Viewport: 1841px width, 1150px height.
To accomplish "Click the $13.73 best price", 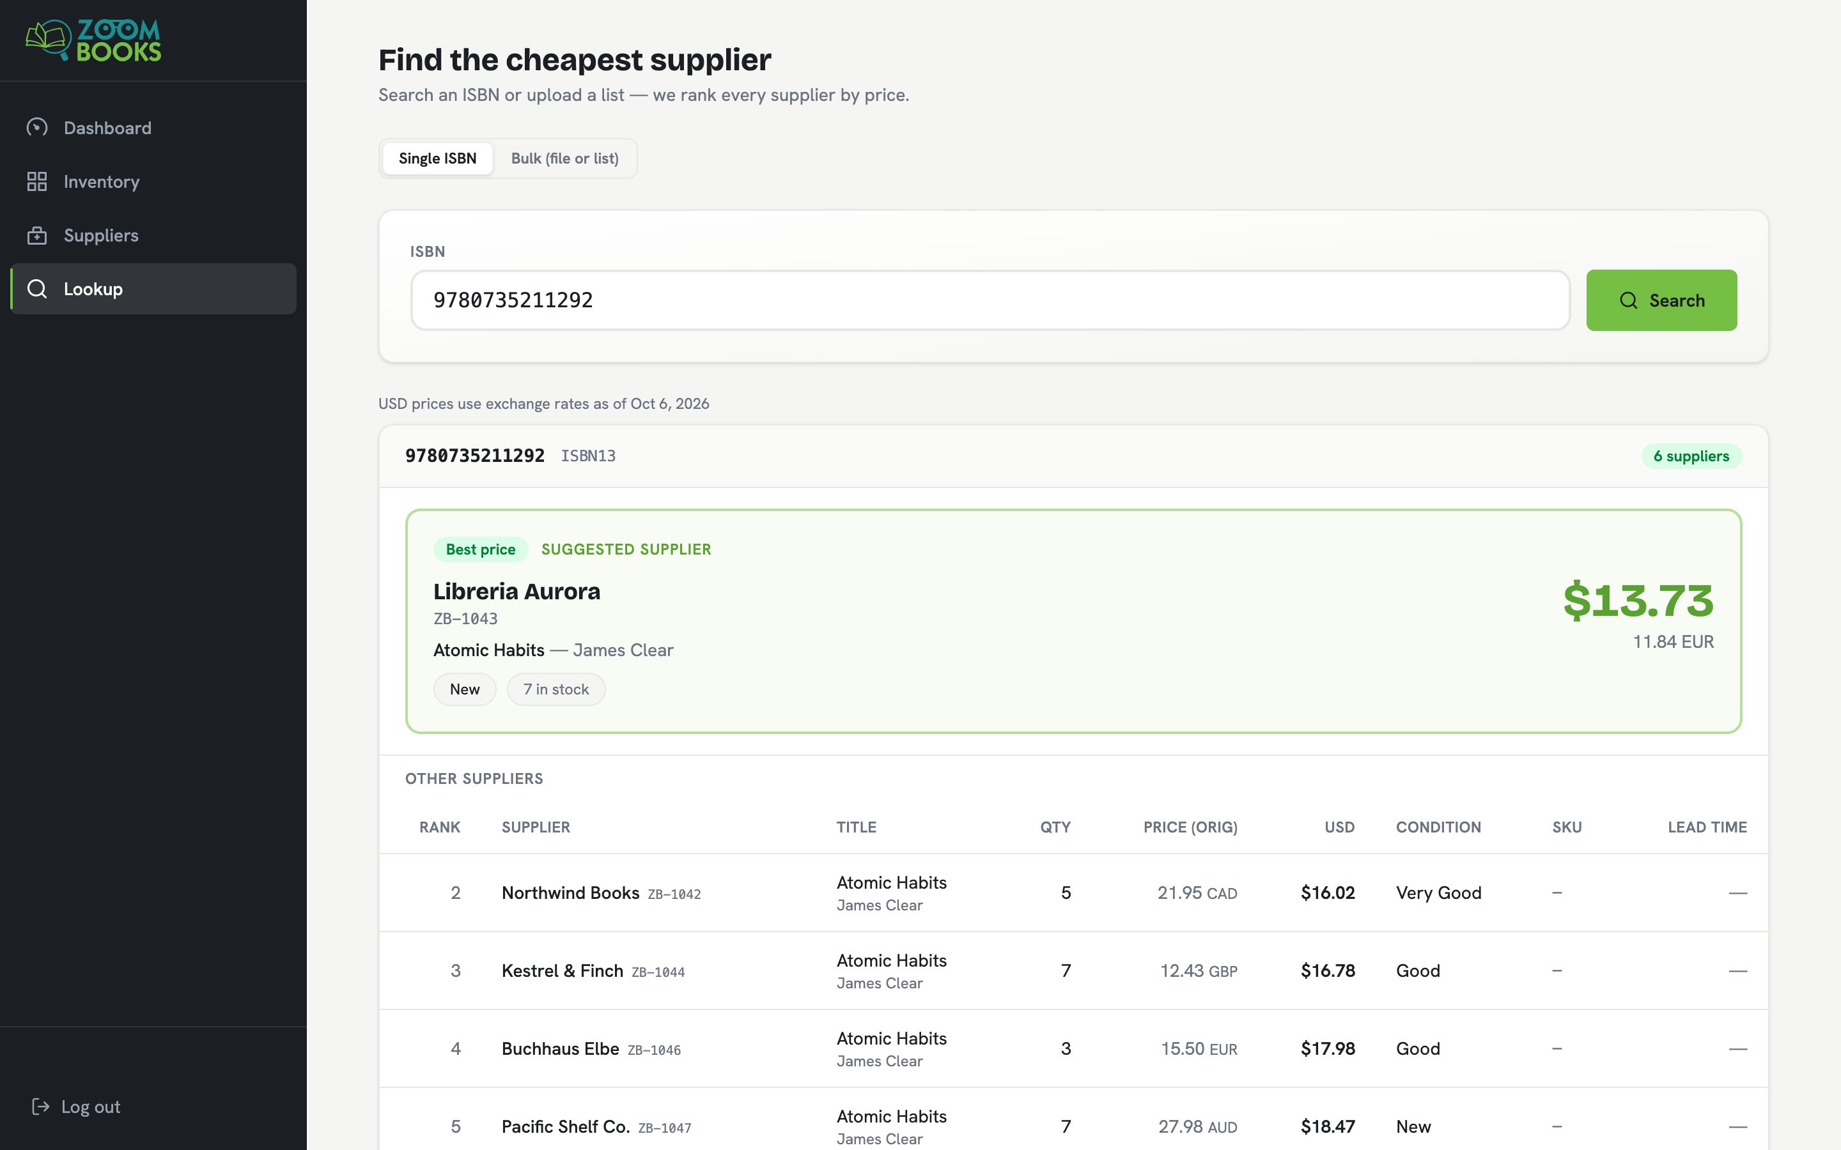I will pos(1638,600).
